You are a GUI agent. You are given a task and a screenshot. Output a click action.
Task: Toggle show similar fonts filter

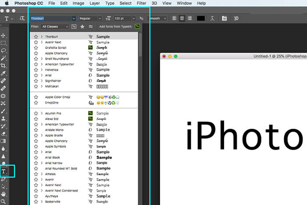tap(90, 26)
